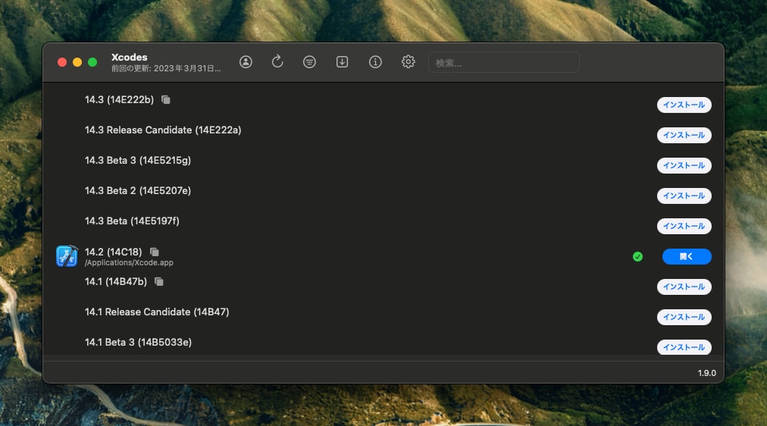Open settings gear icon

[408, 61]
